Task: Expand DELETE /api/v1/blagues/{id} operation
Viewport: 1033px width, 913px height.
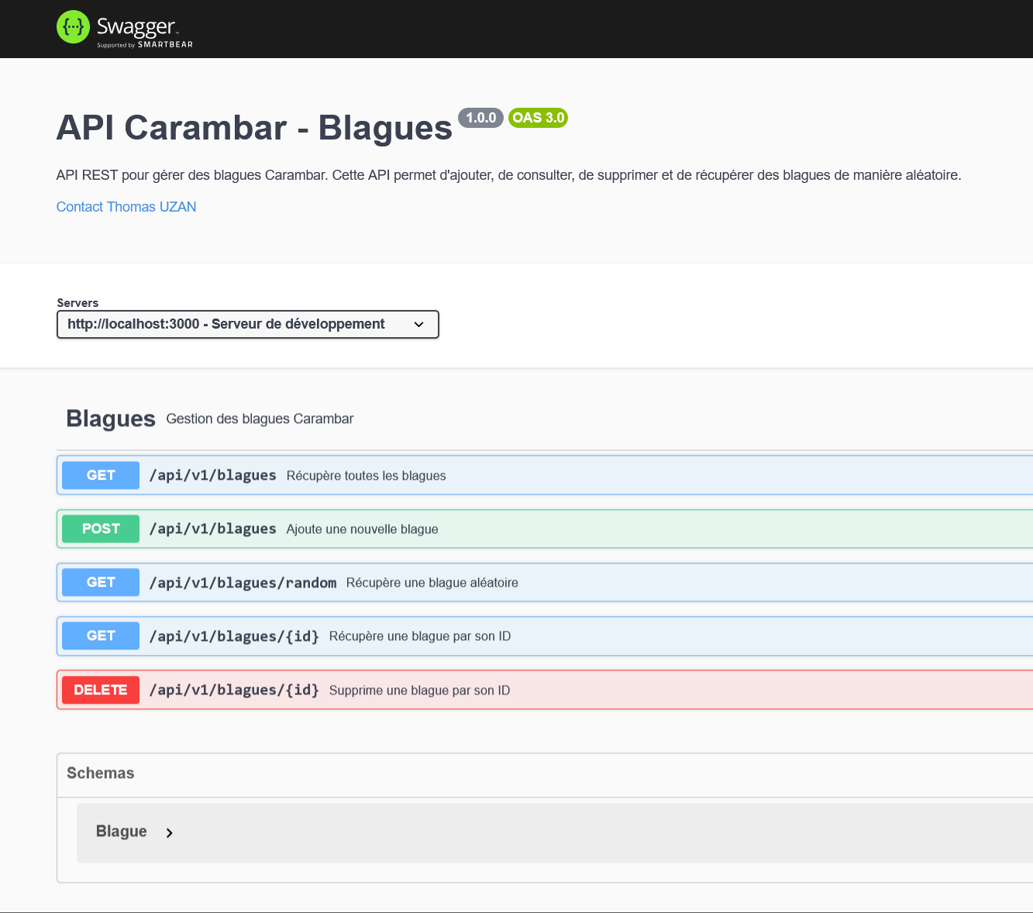Action: pyautogui.click(x=545, y=690)
